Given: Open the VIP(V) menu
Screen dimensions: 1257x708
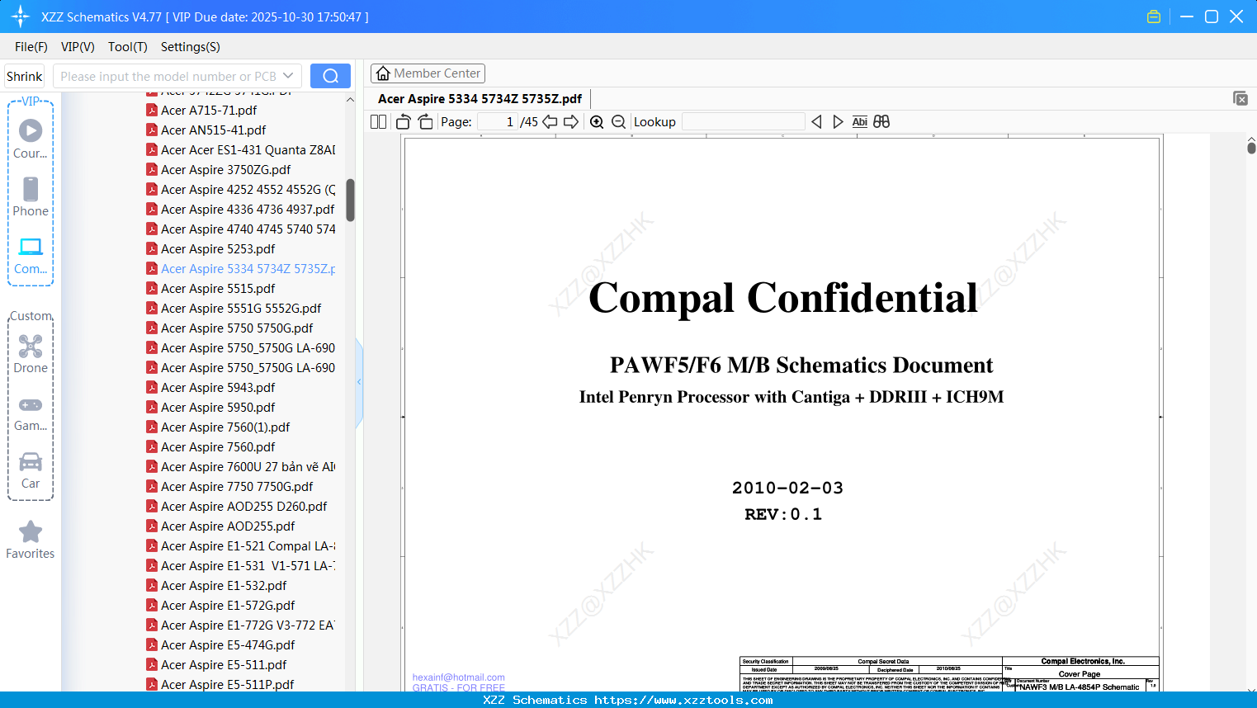Looking at the screenshot, I should click(x=78, y=47).
